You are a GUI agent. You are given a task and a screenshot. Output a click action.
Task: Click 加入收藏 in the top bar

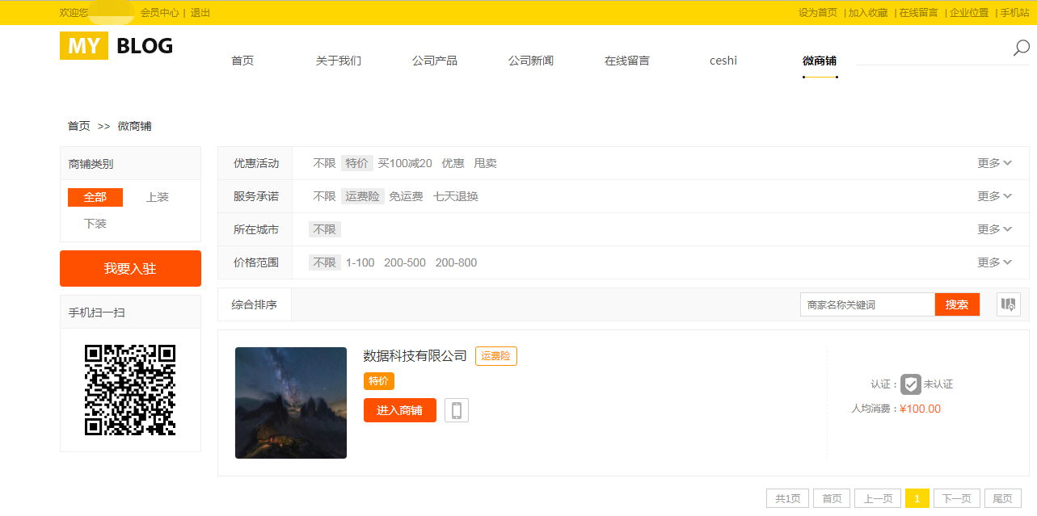click(868, 13)
